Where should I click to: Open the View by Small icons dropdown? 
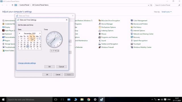click(166, 12)
